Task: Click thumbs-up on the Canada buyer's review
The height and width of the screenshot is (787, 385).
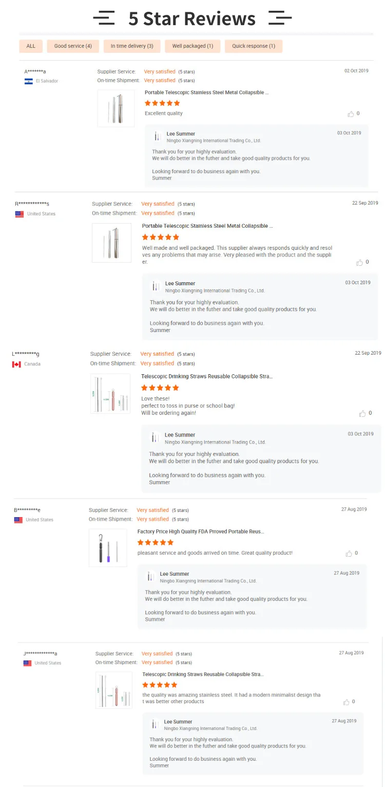Action: [x=363, y=413]
